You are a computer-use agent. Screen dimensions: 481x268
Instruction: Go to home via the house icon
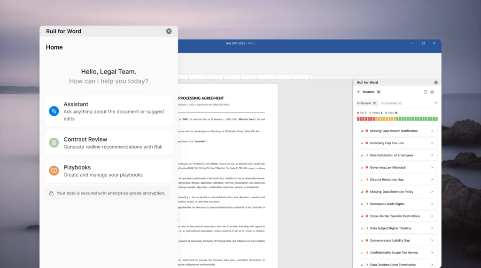point(432,92)
